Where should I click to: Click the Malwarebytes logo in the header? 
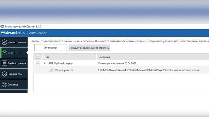click(x=13, y=32)
